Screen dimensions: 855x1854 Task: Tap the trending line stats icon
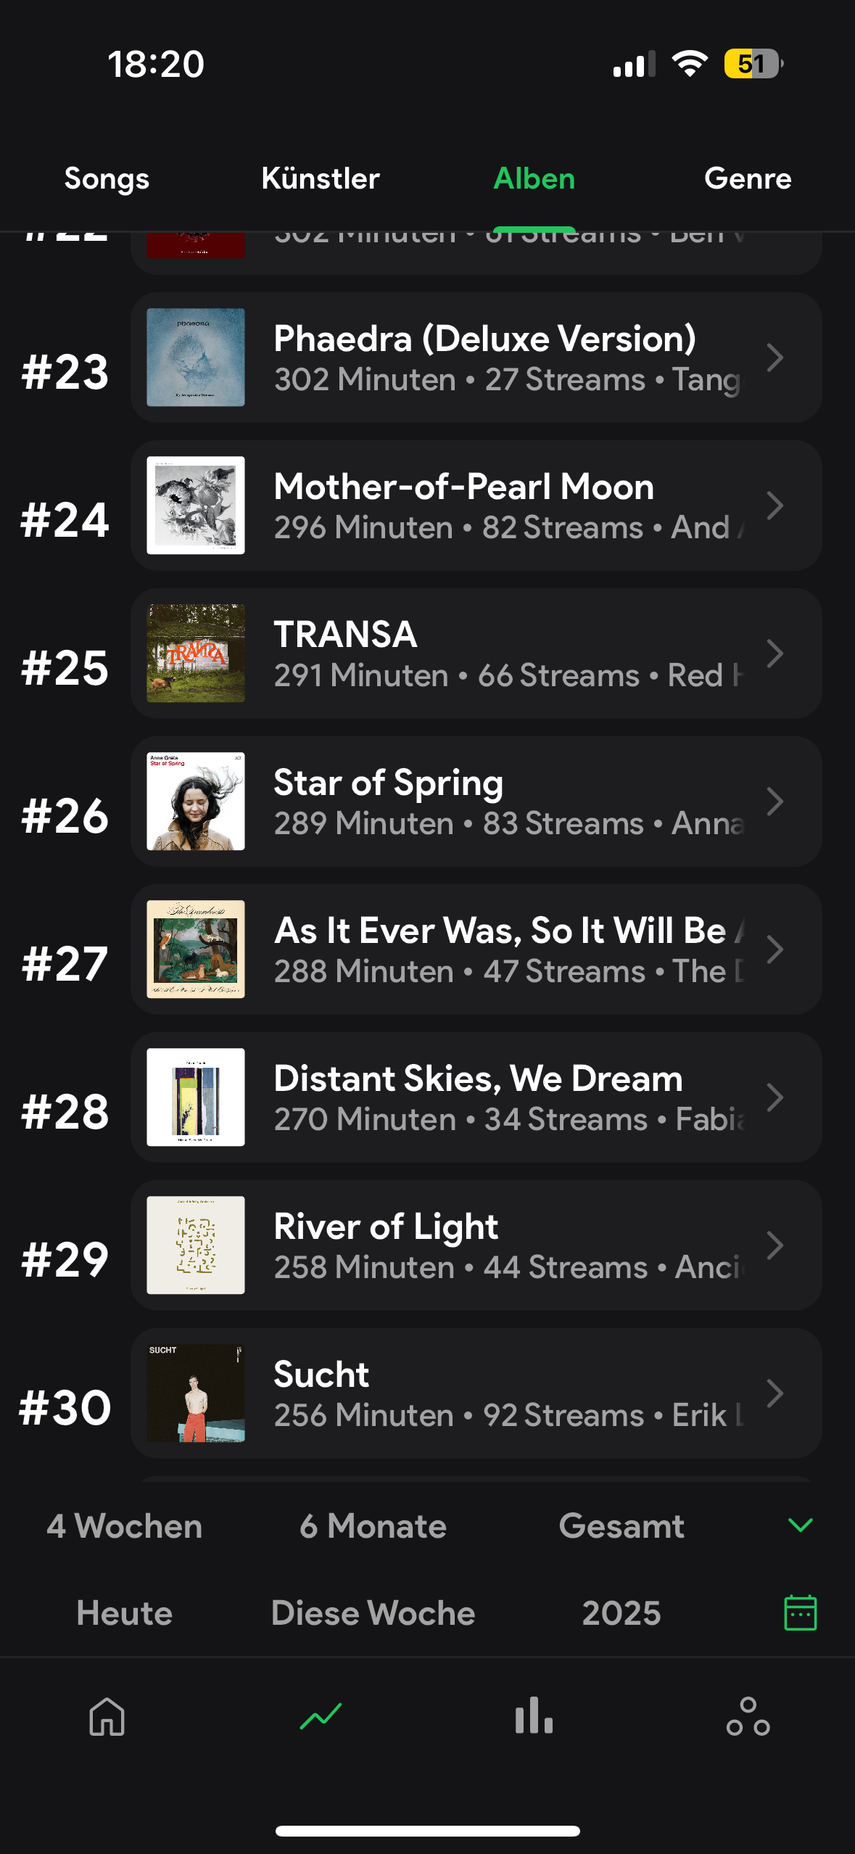point(321,1716)
